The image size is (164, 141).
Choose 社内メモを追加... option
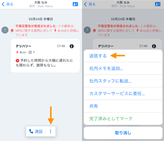(123, 68)
